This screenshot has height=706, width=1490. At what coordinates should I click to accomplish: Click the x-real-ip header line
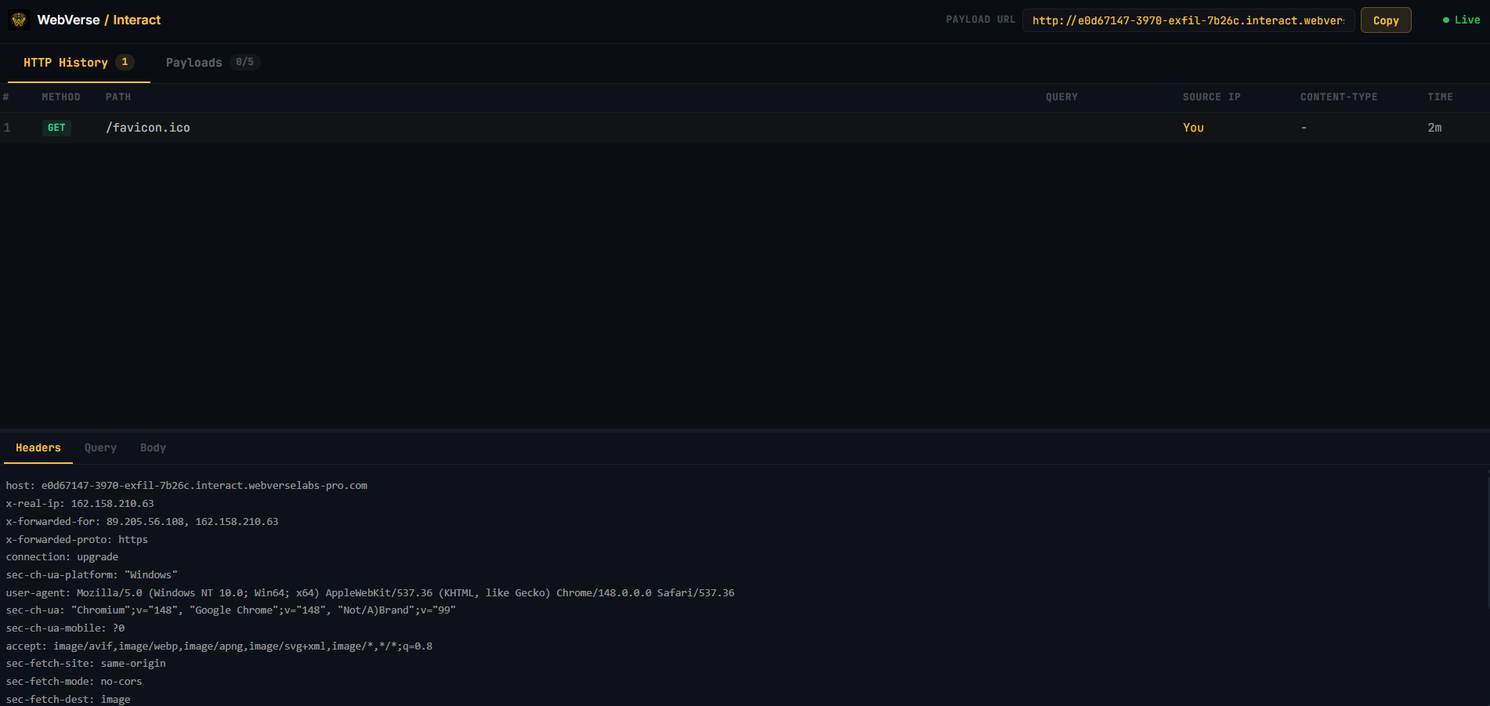pos(80,504)
